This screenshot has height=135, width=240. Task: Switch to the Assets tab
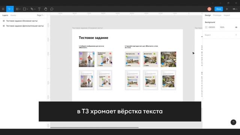[x=13, y=15]
